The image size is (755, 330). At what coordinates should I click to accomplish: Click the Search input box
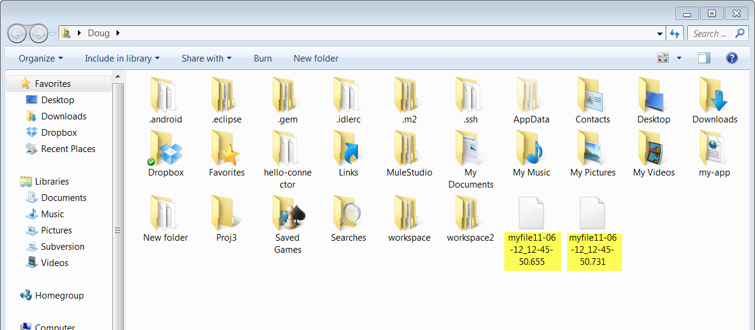(718, 34)
